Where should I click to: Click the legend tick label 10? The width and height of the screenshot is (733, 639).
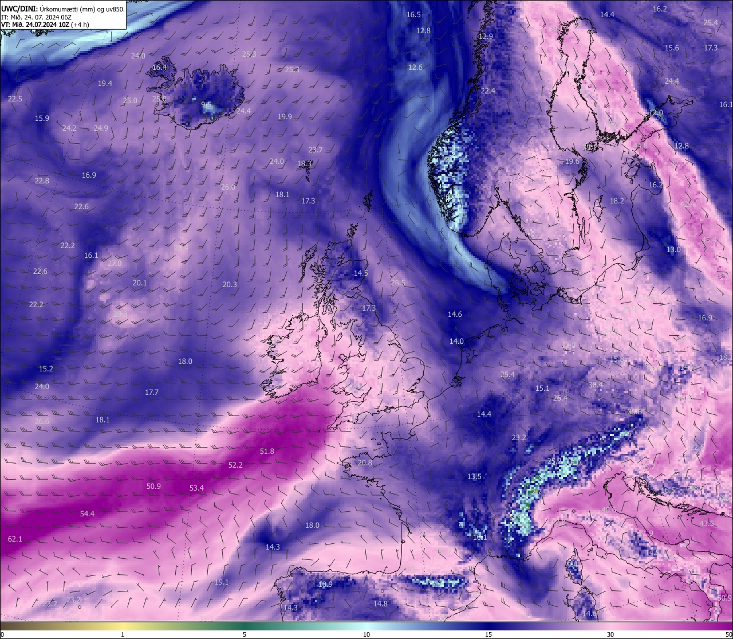tap(366, 634)
